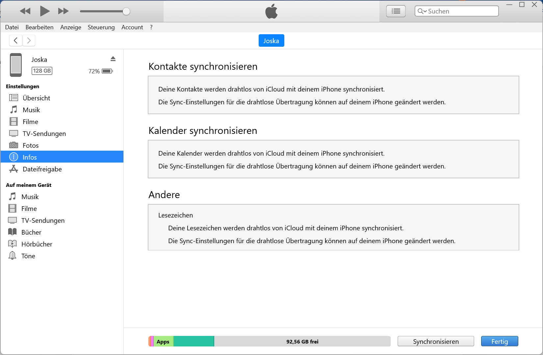The width and height of the screenshot is (543, 355).
Task: Click TV monitor icon under Auf meinem Gerät
Action: click(12, 220)
